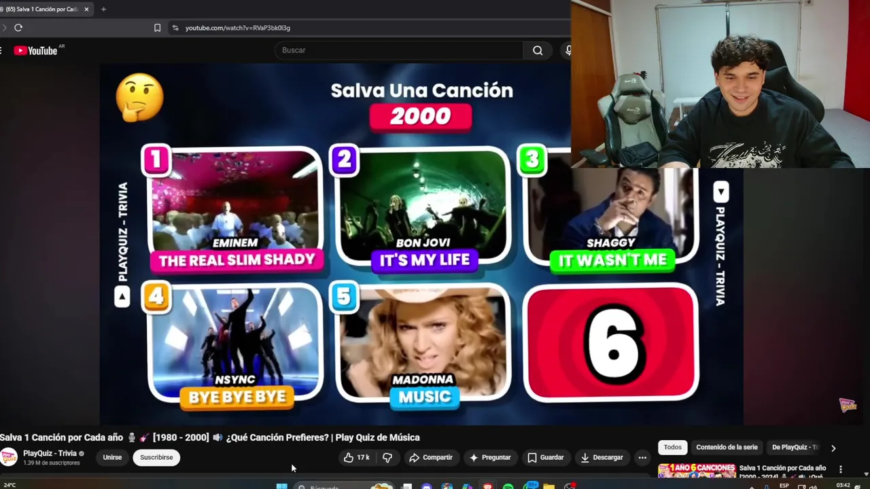Click the ESP language indicator in system tray
Viewport: 870px width, 489px height.
tap(784, 486)
